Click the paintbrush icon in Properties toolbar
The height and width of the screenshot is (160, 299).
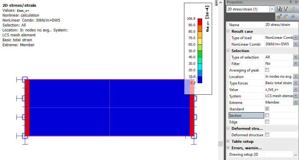point(279,17)
